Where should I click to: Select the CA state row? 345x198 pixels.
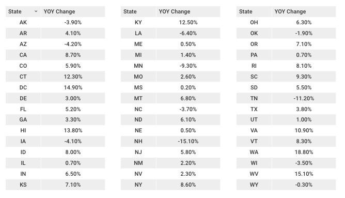point(55,55)
